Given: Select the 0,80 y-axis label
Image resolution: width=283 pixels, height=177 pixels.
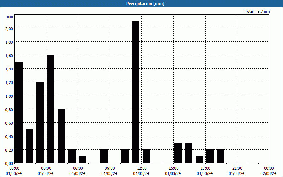Looking at the screenshot, I should click(x=9, y=110).
